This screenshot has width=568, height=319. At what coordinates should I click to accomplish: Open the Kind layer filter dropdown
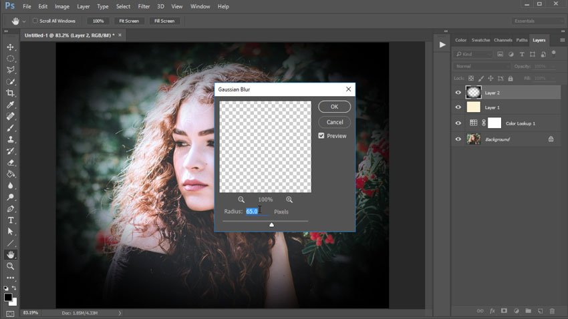point(474,54)
